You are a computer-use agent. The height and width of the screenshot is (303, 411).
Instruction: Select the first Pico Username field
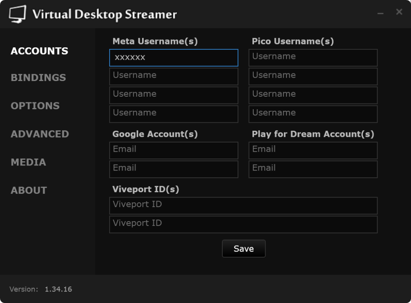[x=313, y=58]
